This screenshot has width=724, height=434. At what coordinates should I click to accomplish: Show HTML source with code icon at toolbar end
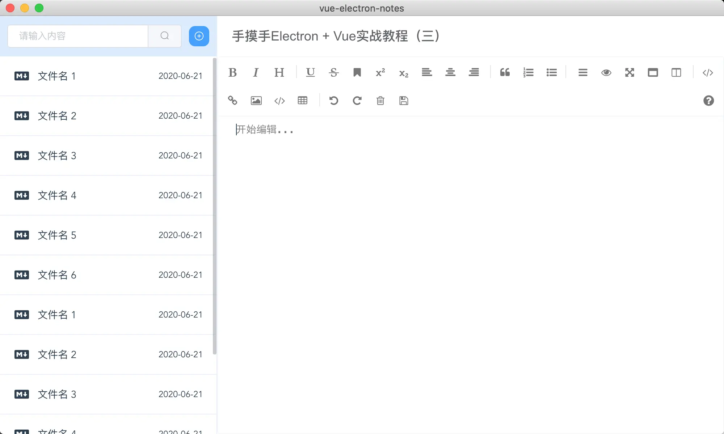coord(708,73)
